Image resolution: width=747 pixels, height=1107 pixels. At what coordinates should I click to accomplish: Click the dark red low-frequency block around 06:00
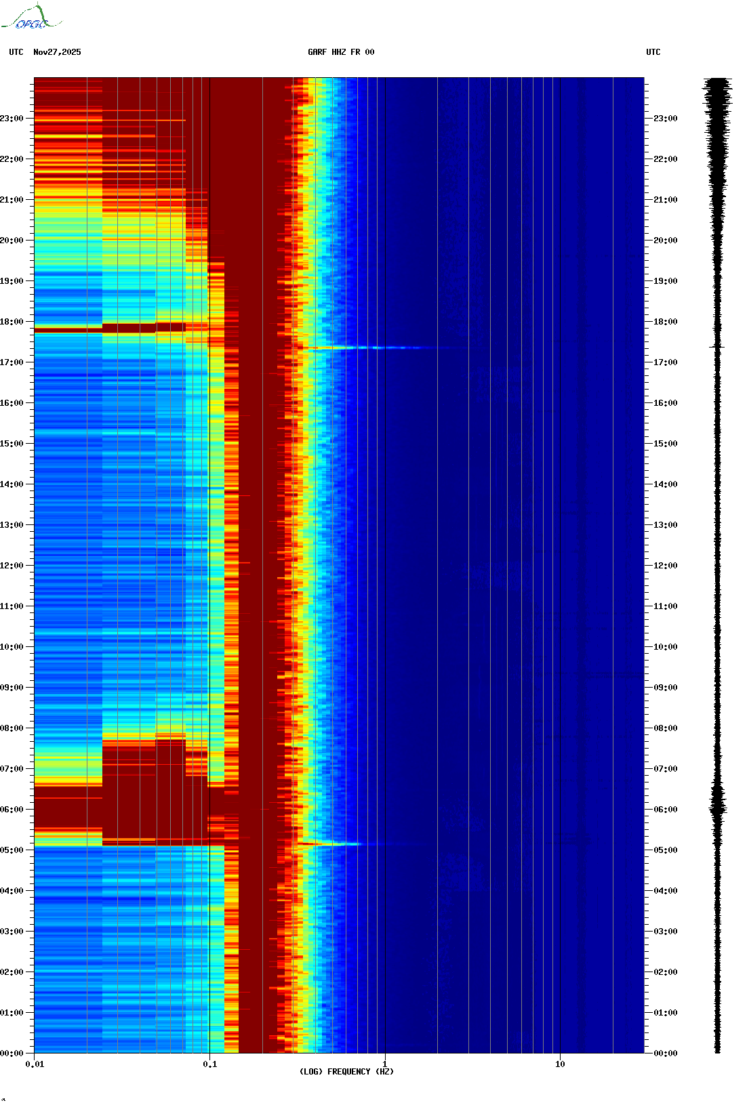(x=68, y=806)
